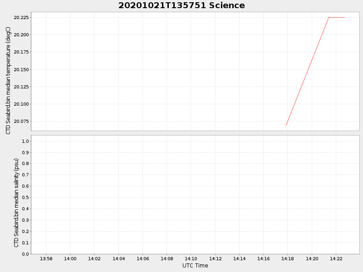
Task: Click the salinity axis label 'CTD Seabird.bin median salinity (psu)'
Action: 16,203
